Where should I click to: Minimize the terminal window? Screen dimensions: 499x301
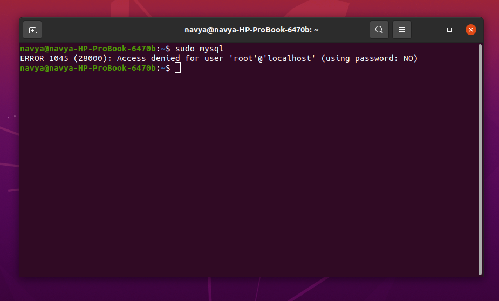tap(428, 30)
